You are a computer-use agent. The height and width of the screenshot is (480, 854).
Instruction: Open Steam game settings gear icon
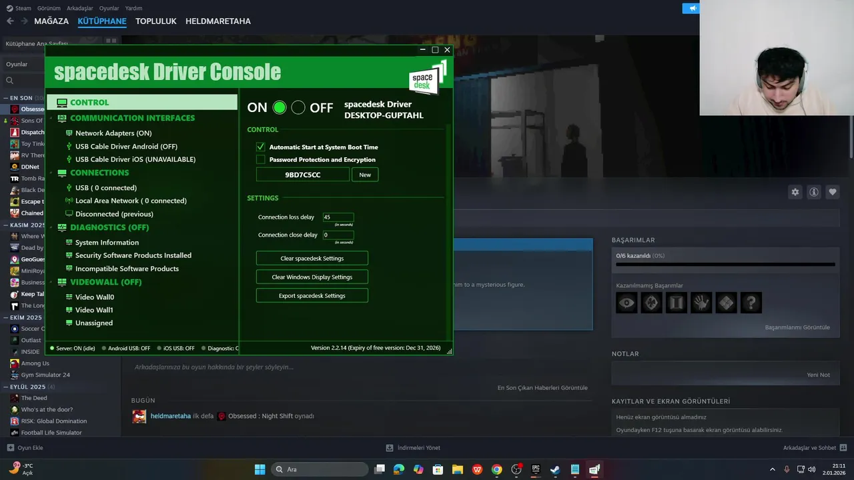795,192
